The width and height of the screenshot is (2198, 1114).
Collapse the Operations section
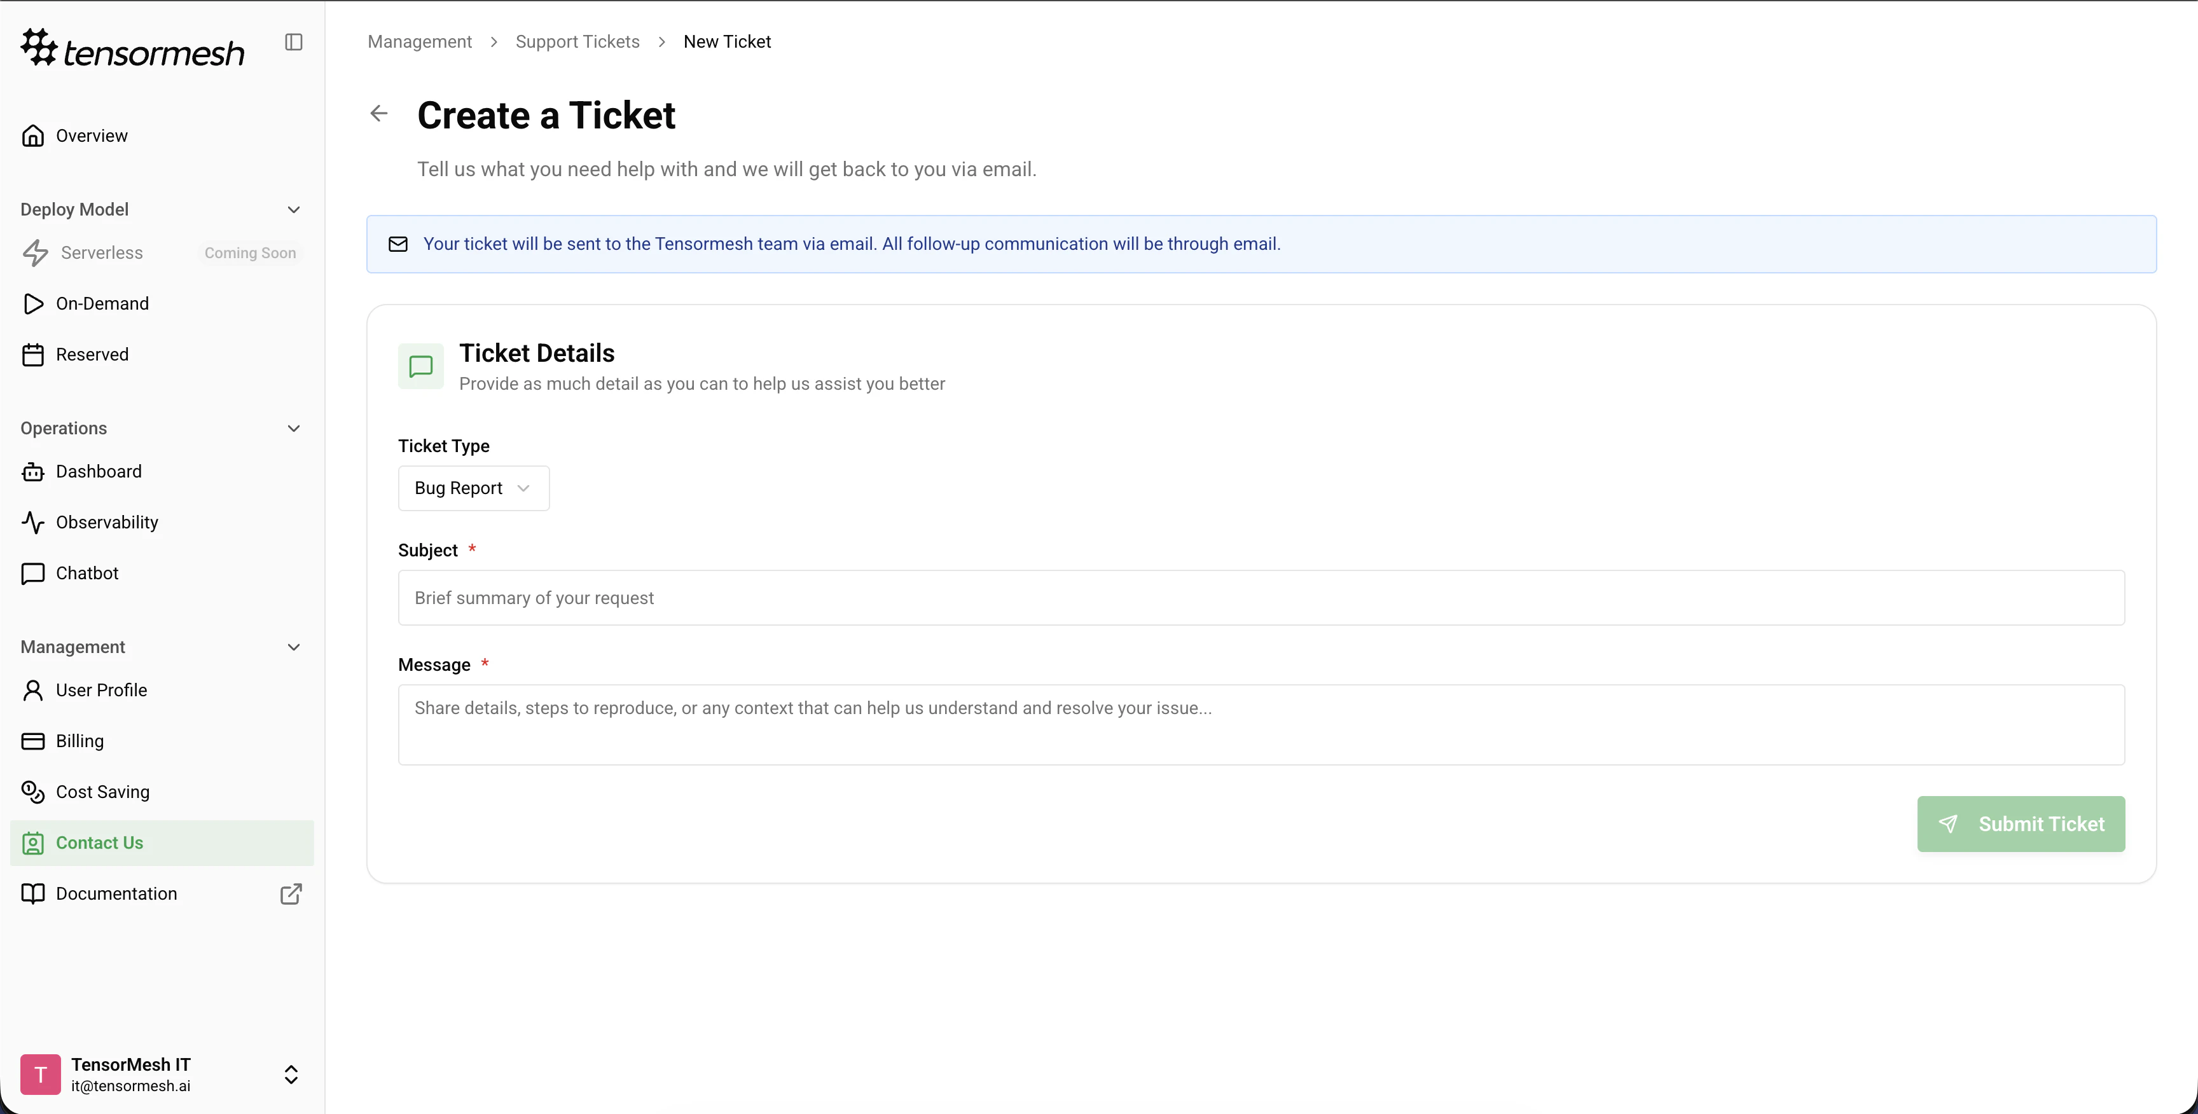tap(294, 428)
